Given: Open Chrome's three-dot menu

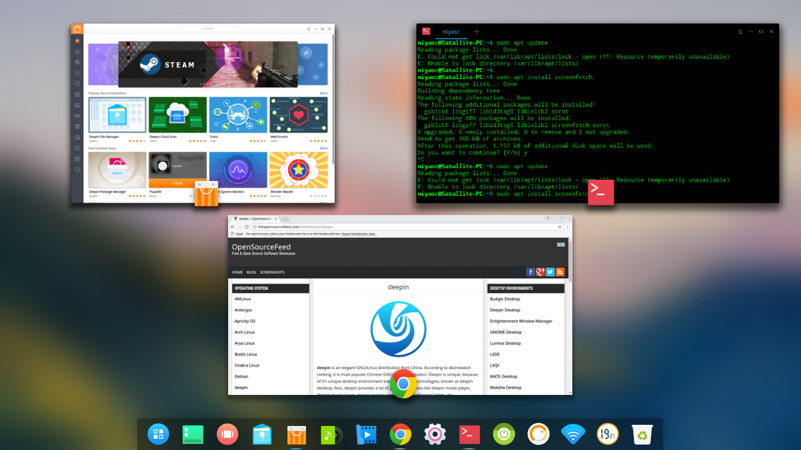Looking at the screenshot, I should [567, 227].
